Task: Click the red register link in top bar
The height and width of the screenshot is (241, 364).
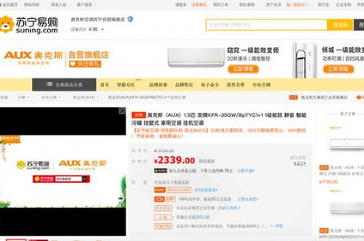Action: coord(199,5)
